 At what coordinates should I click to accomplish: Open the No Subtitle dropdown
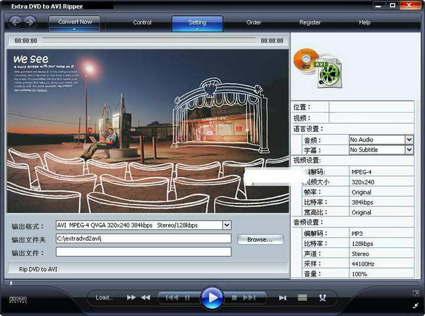click(x=409, y=150)
